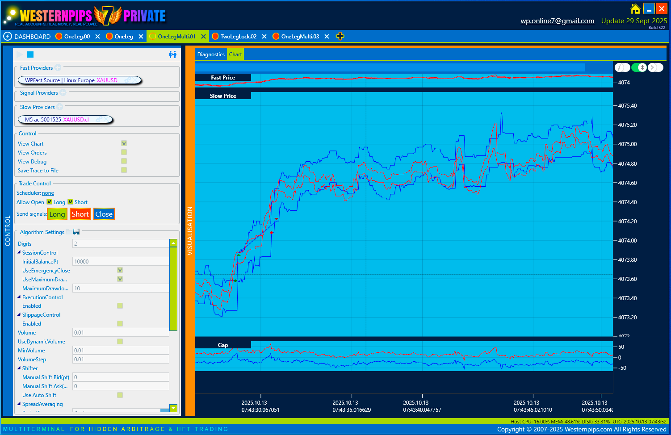
Task: Send the Short signal
Action: [x=80, y=214]
